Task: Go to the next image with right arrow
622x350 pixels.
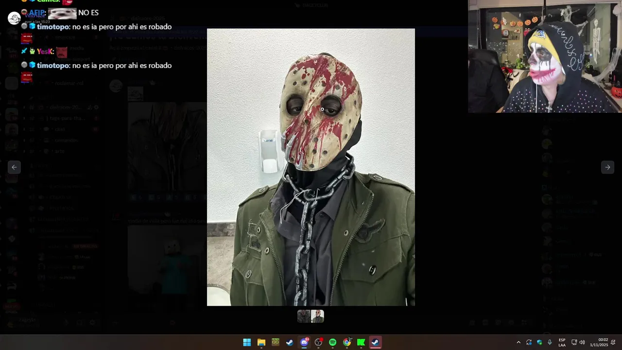Action: coord(607,167)
